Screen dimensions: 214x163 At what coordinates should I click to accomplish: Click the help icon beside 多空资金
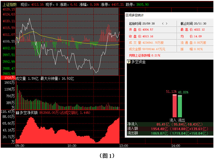[129, 62]
